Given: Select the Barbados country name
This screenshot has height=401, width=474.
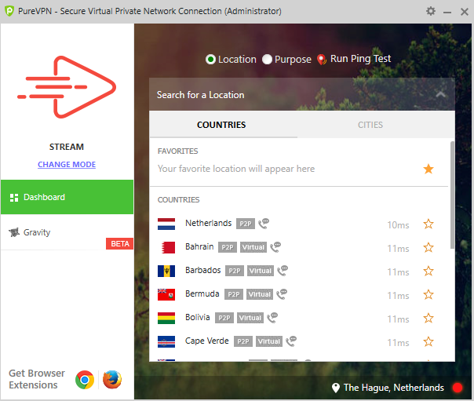Looking at the screenshot, I should tap(202, 271).
